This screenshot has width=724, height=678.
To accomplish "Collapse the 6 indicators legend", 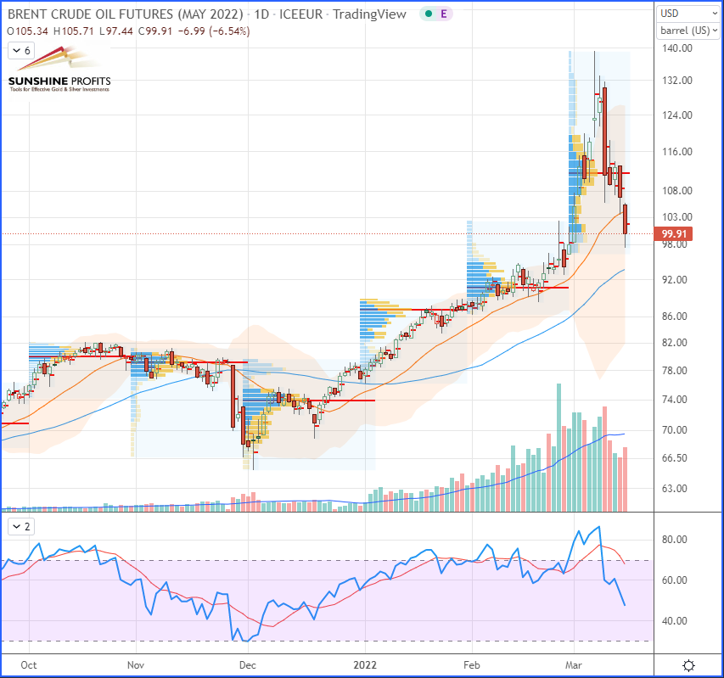I will 21,51.
